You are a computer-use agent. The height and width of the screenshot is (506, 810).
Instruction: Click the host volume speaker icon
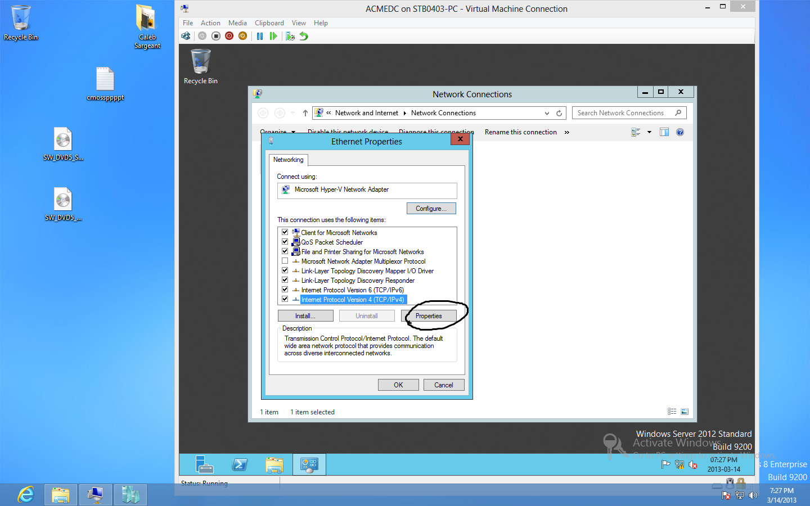click(753, 495)
